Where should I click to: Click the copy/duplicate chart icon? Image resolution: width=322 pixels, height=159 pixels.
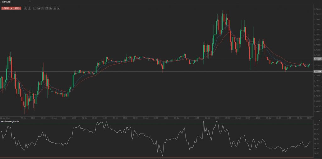51,8
